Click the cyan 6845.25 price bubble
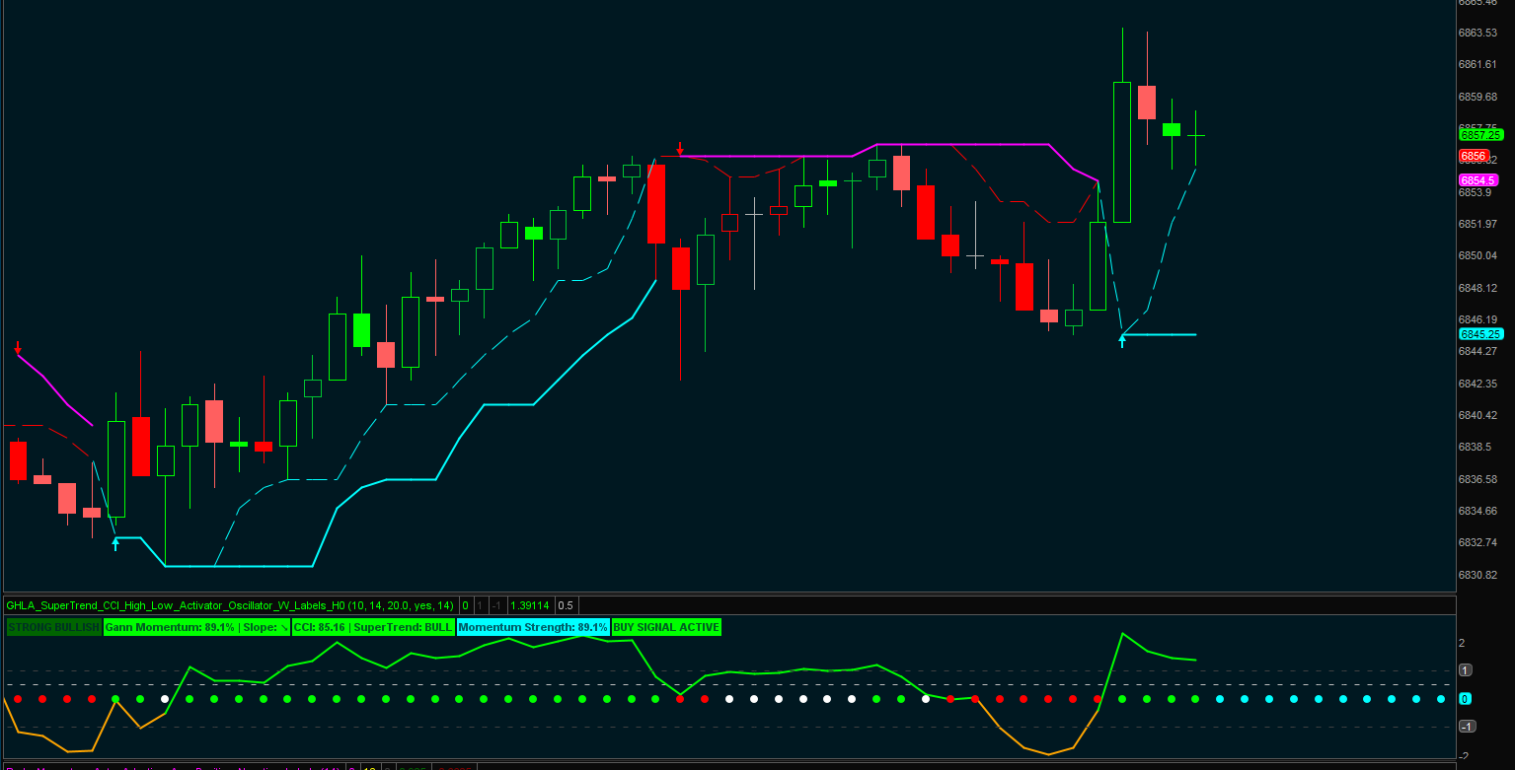1515x770 pixels. (x=1479, y=334)
